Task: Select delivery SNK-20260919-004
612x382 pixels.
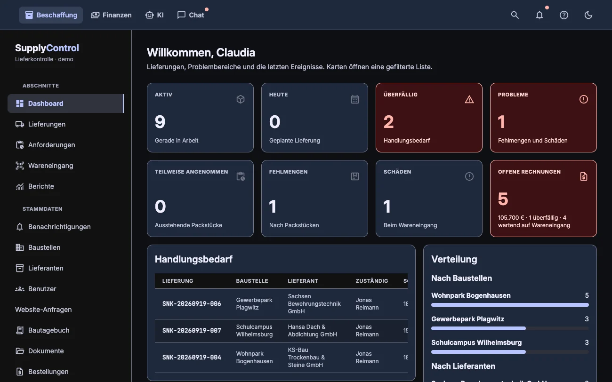Action: click(x=192, y=358)
